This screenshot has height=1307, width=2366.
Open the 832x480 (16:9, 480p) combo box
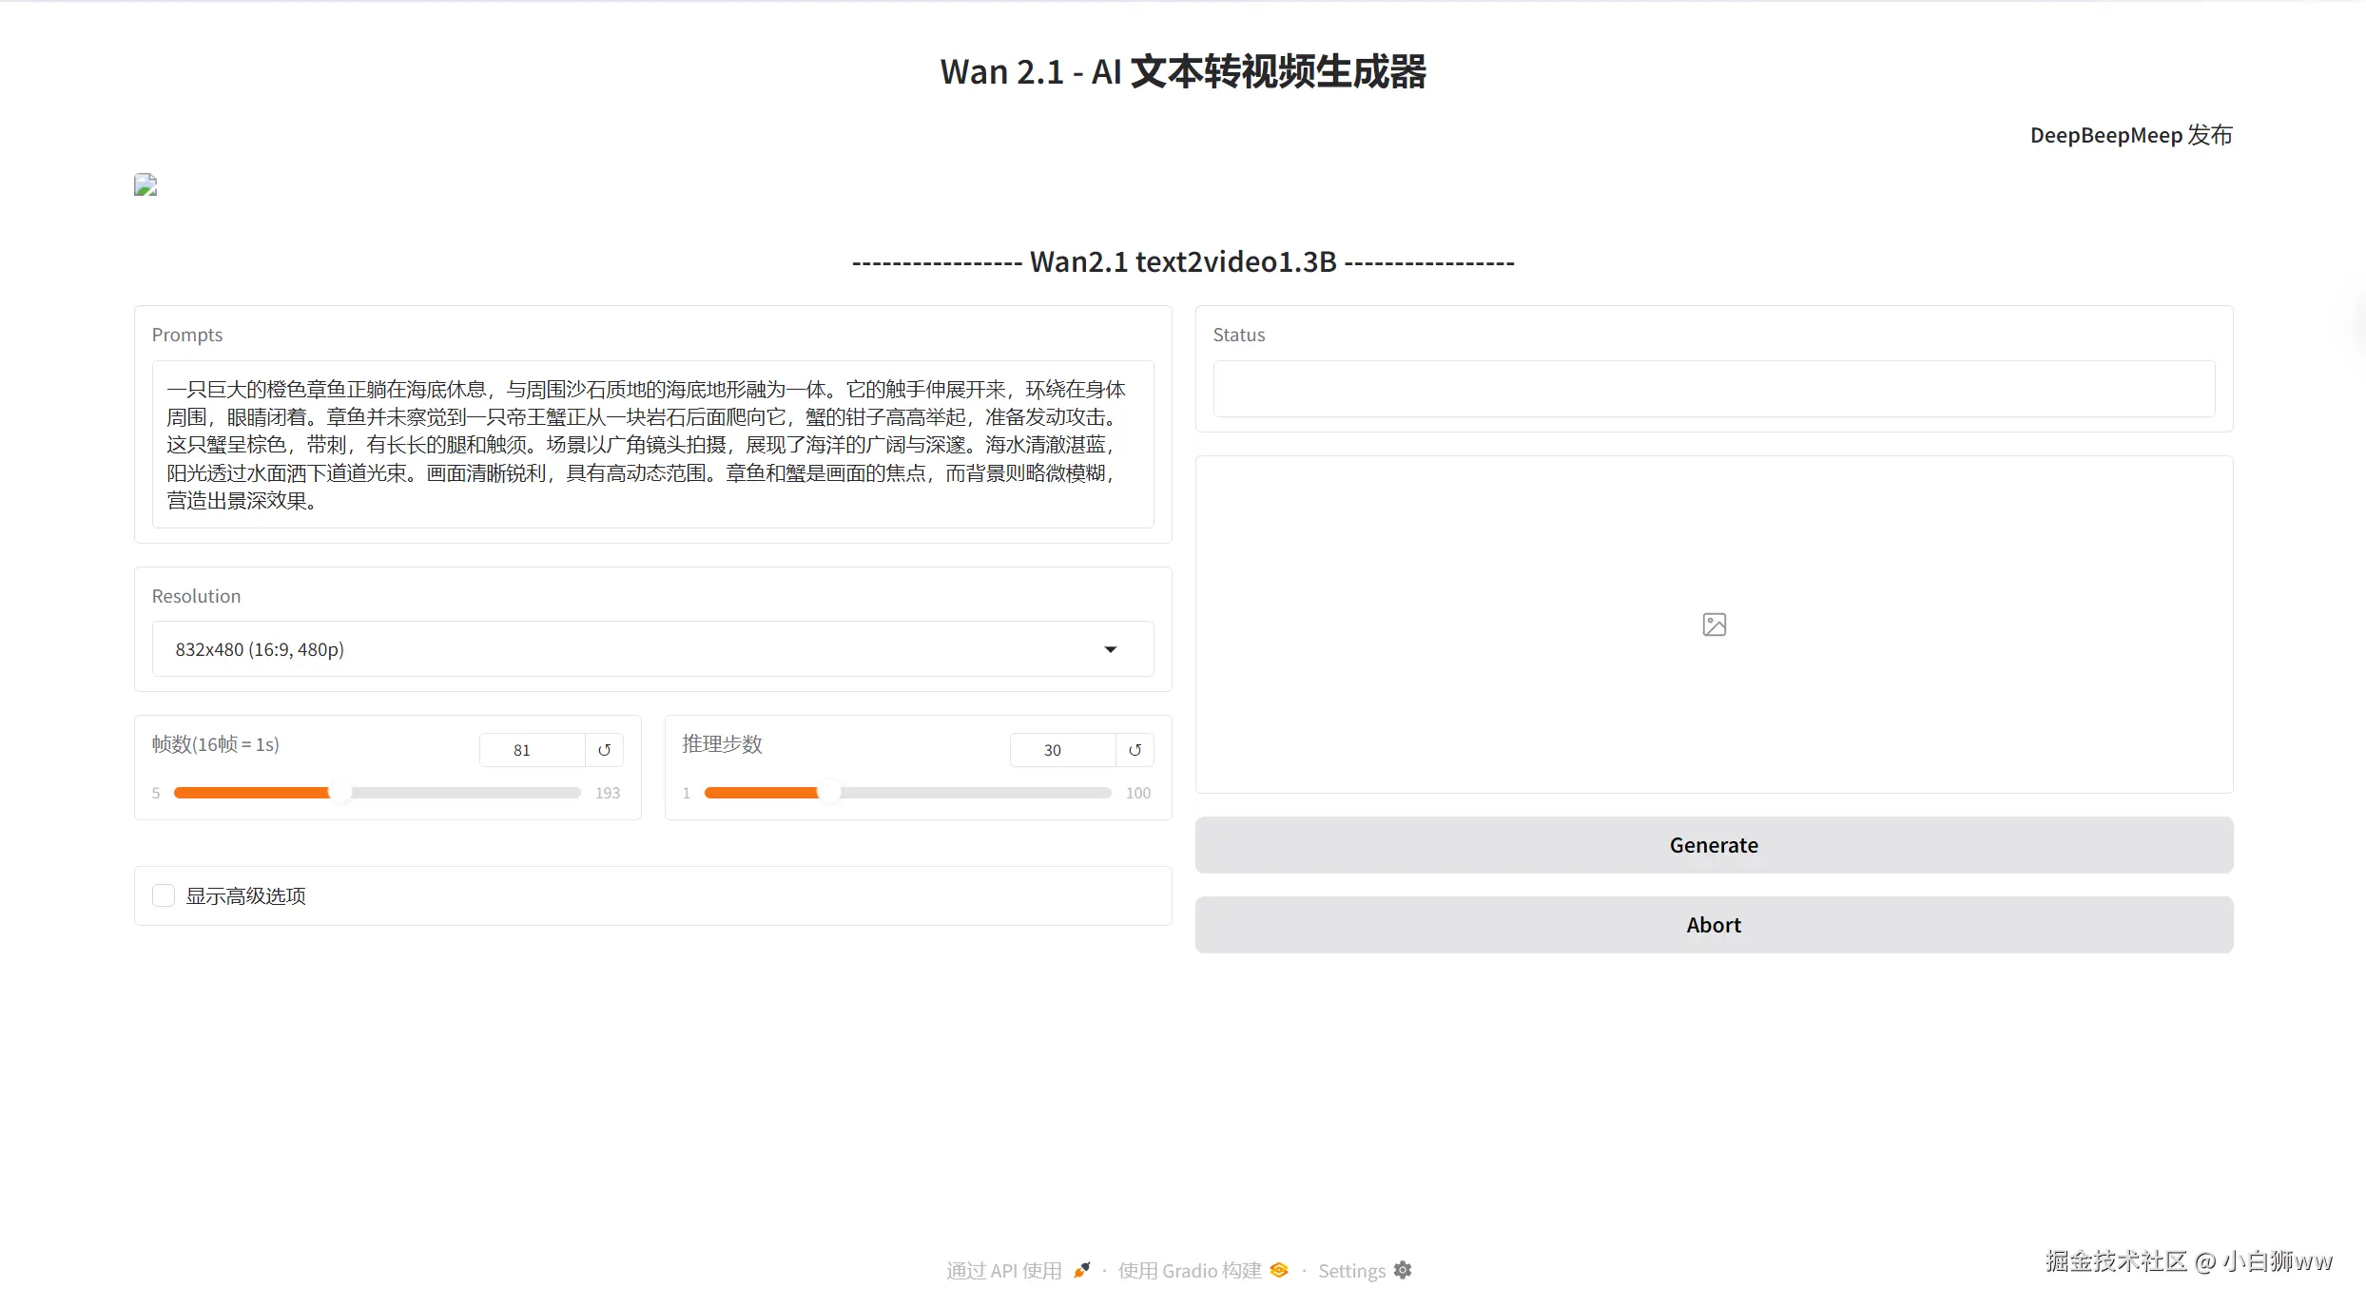tap(628, 649)
